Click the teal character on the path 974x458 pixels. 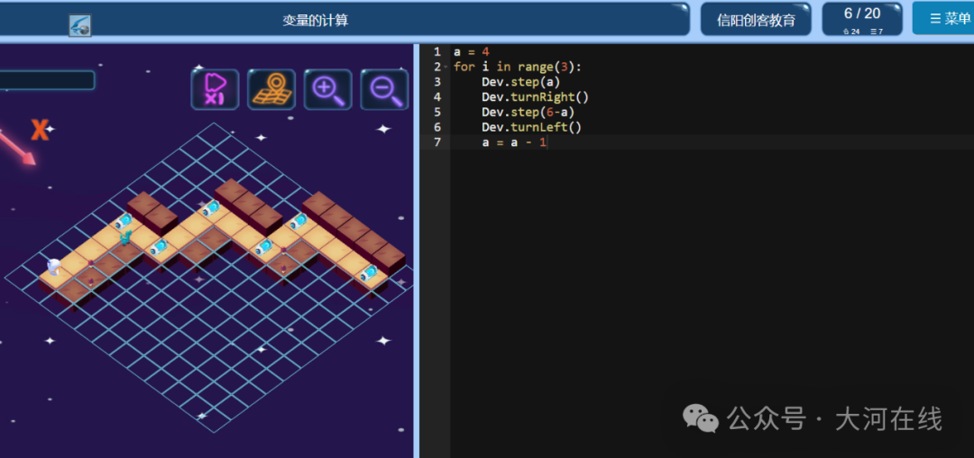tap(126, 236)
